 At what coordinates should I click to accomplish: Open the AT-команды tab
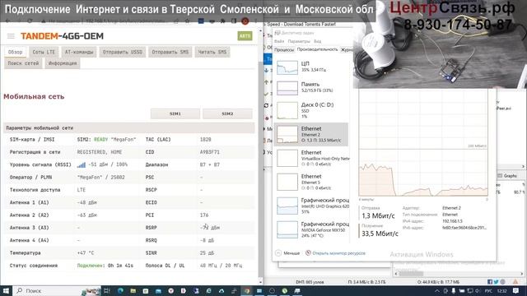[79, 52]
